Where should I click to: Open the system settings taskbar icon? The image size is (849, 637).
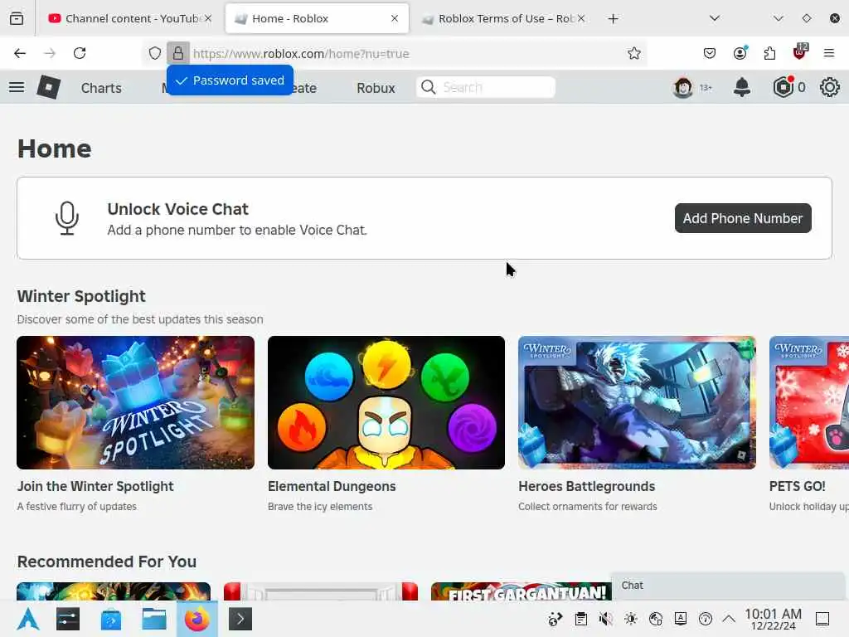coord(68,619)
